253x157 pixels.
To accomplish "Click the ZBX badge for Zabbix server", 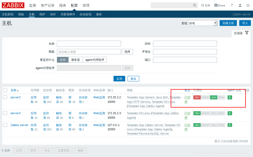I will click(197, 125).
